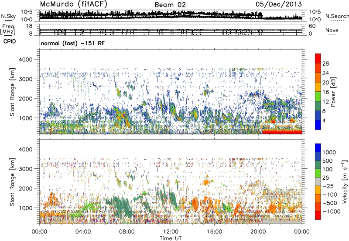Click the N.Sky legend label
The width and height of the screenshot is (349, 241).
pos(8,16)
